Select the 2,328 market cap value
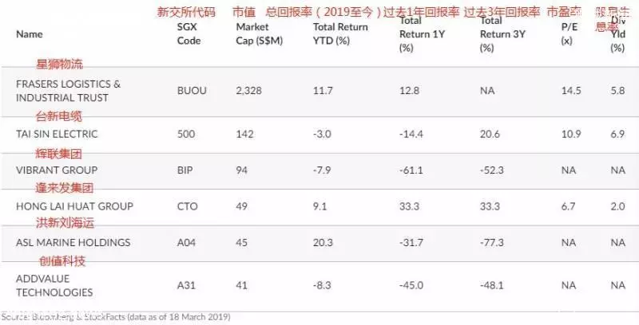 (x=248, y=91)
